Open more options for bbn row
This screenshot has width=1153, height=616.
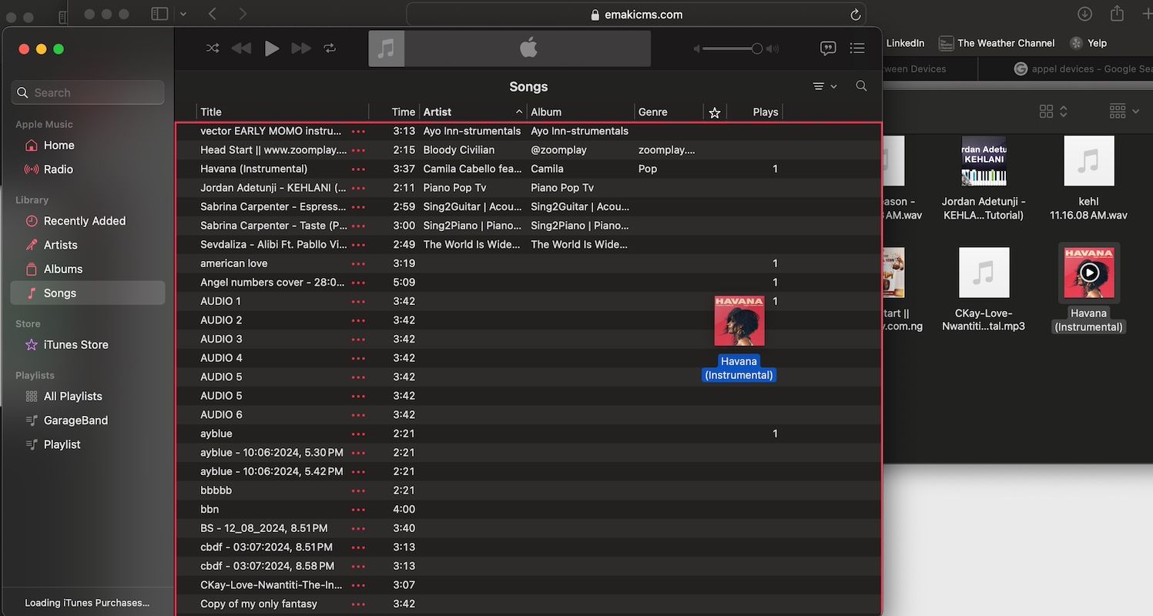(x=358, y=509)
